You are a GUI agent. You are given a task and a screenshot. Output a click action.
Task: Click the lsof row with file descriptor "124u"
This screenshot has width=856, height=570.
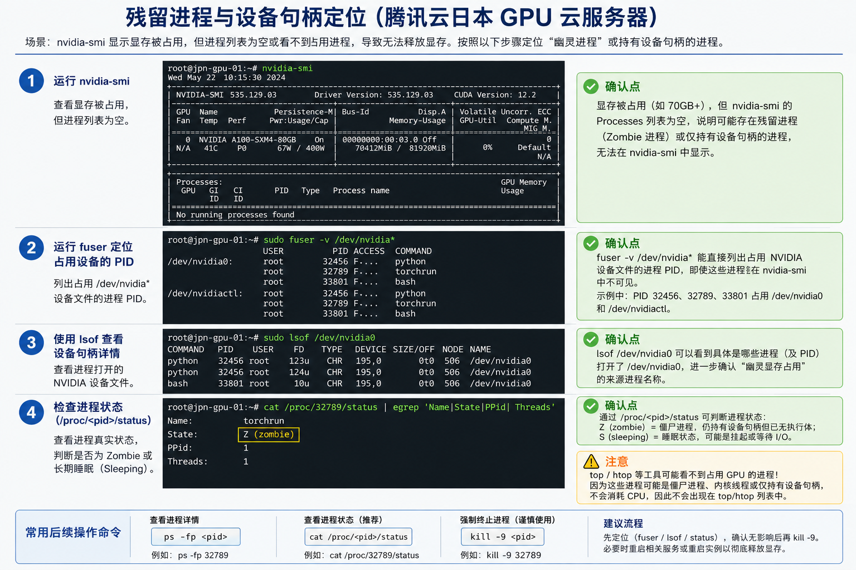[349, 372]
